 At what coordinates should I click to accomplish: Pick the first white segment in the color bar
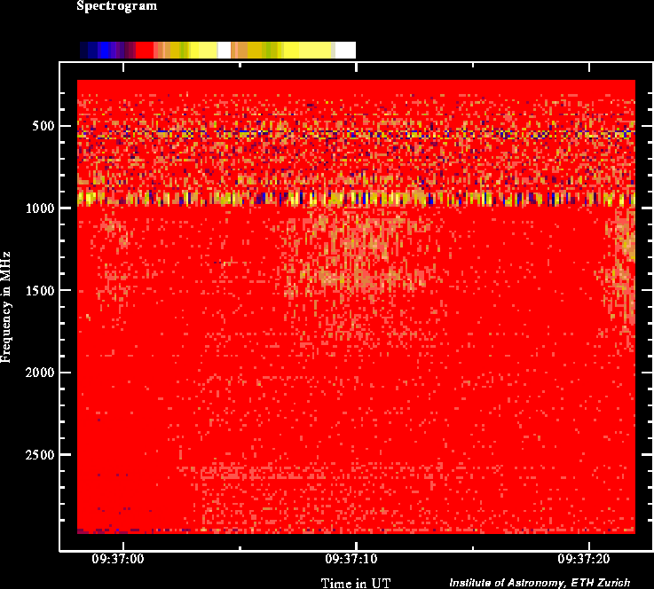point(224,50)
